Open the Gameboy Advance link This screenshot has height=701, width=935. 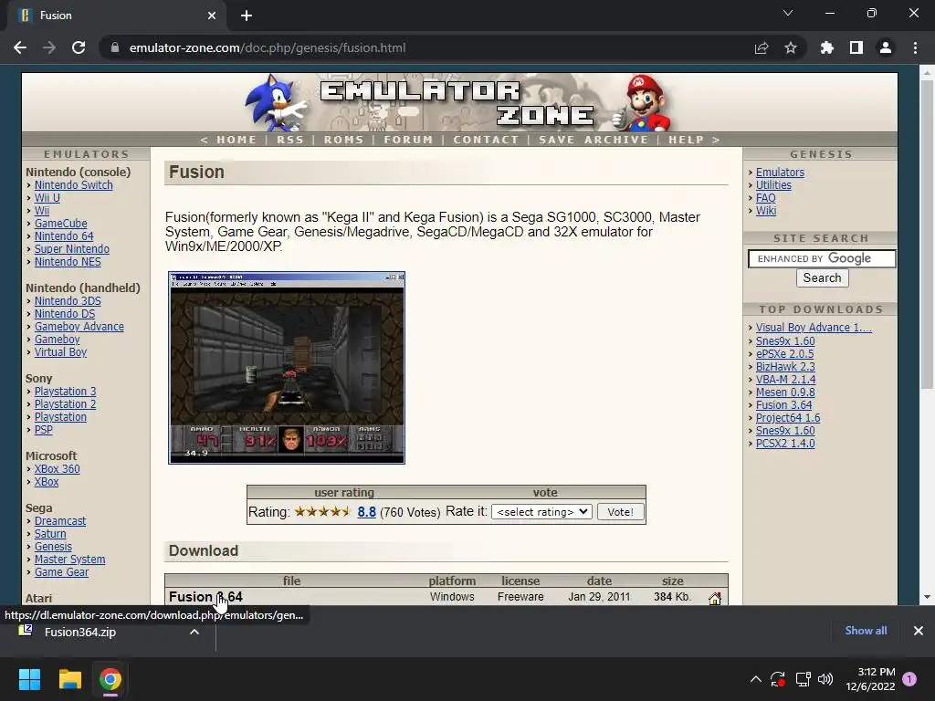(79, 327)
